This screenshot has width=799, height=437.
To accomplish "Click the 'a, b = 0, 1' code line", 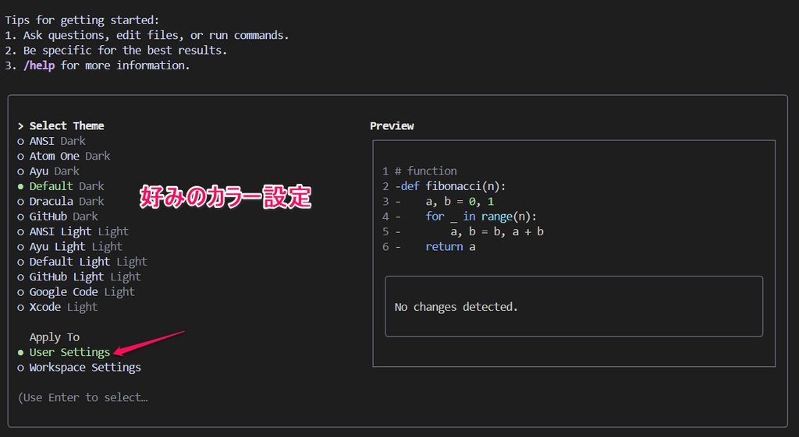I will click(x=460, y=202).
